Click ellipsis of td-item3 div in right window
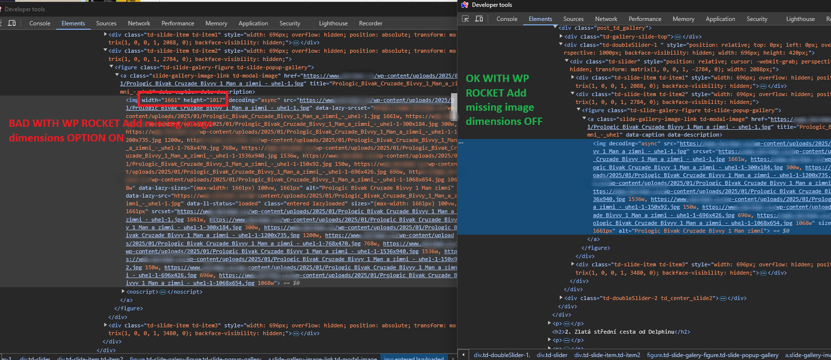Viewport: 831px width, 360px height. click(x=763, y=273)
